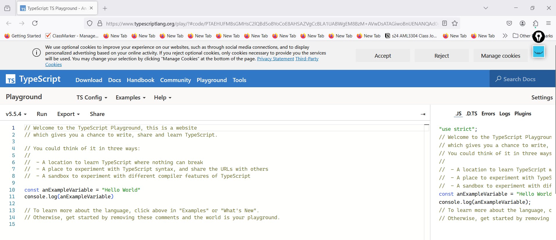Reload the page with refresh icon
The height and width of the screenshot is (240, 556).
click(35, 23)
